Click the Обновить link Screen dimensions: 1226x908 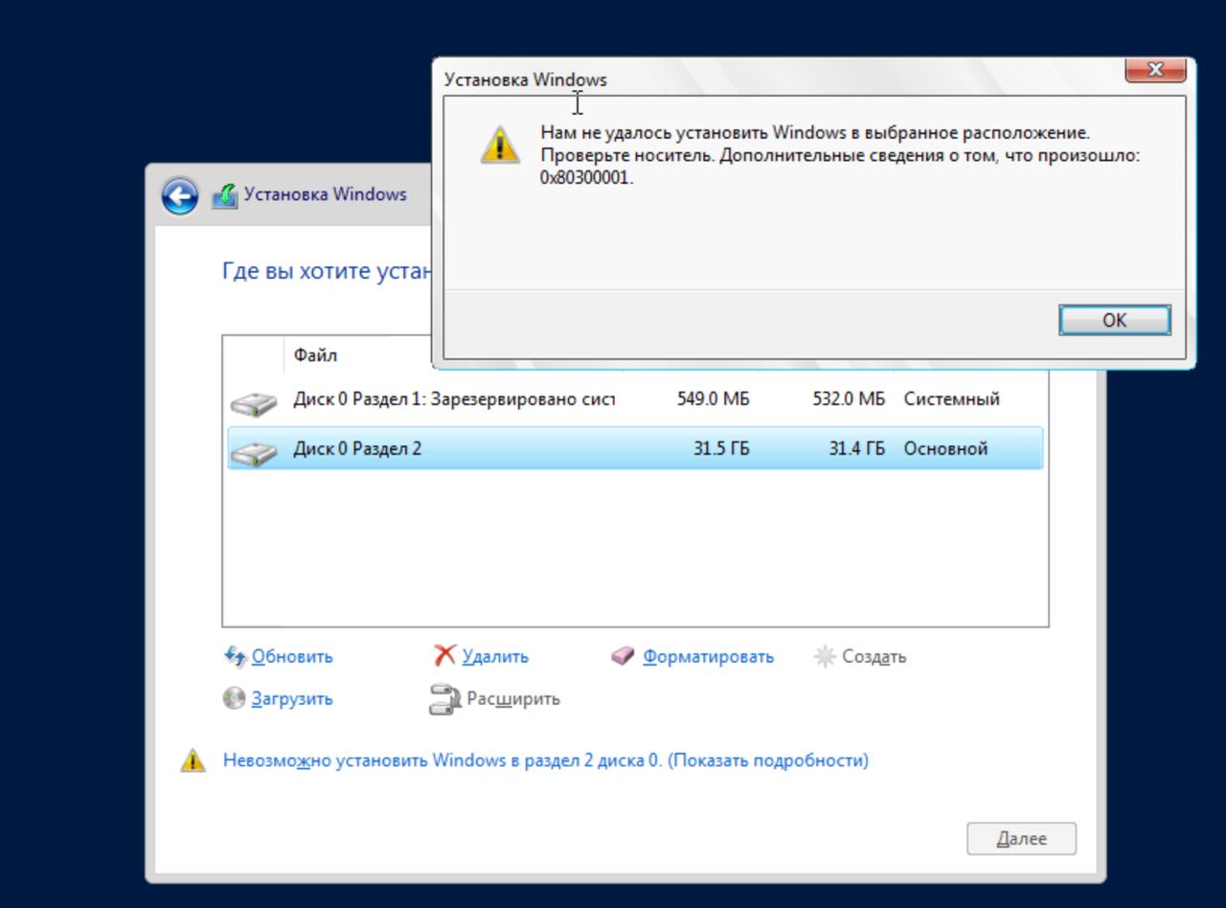(x=292, y=657)
